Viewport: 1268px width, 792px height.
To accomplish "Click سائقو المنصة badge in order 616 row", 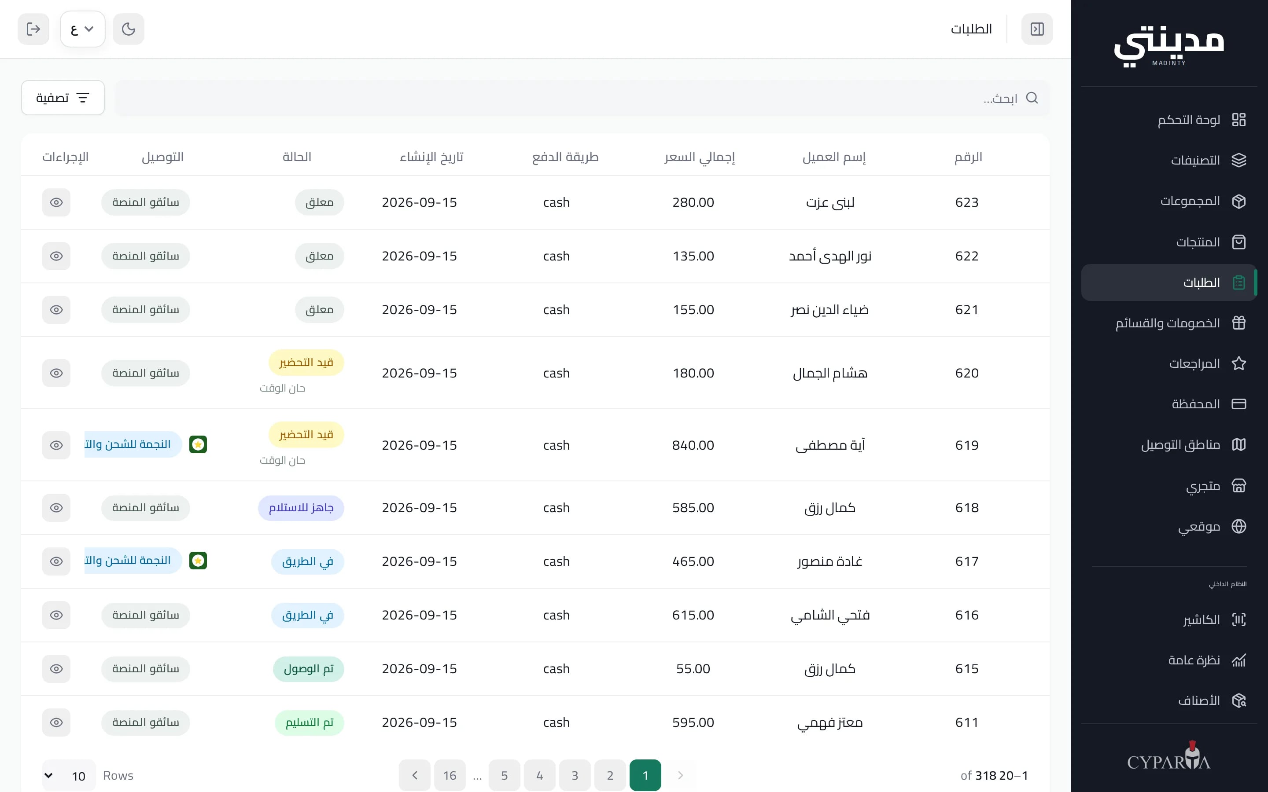I will (x=146, y=615).
